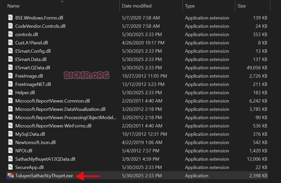The height and width of the screenshot is (183, 281).
Task: Select the Microsoft.ReportViewer.Common.dll file name
Action: coord(52,101)
